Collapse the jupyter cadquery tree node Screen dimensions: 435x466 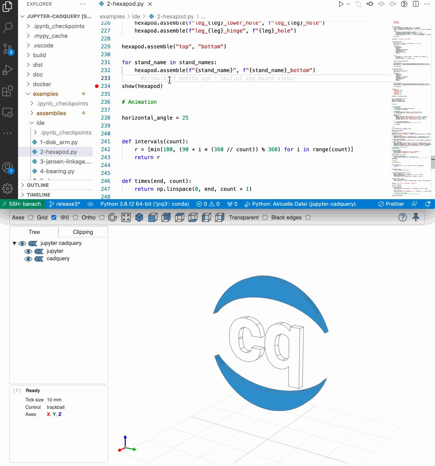(14, 244)
